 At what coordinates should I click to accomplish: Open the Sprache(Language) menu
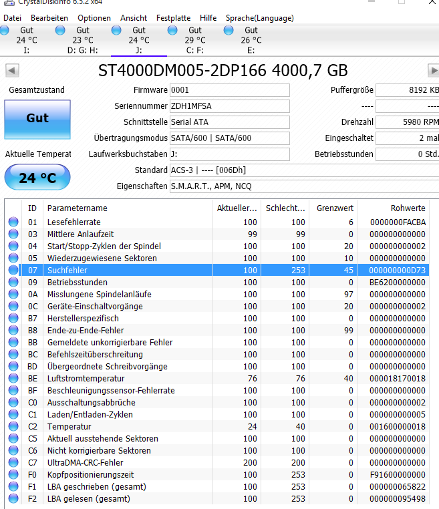pyautogui.click(x=260, y=18)
